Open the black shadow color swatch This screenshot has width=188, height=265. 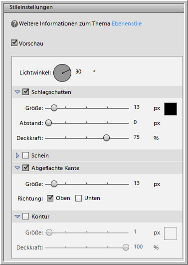[x=171, y=109]
